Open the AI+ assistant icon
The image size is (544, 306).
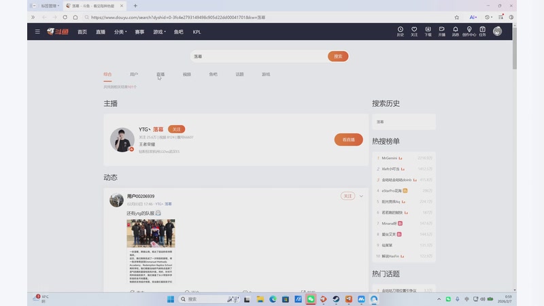tap(473, 17)
